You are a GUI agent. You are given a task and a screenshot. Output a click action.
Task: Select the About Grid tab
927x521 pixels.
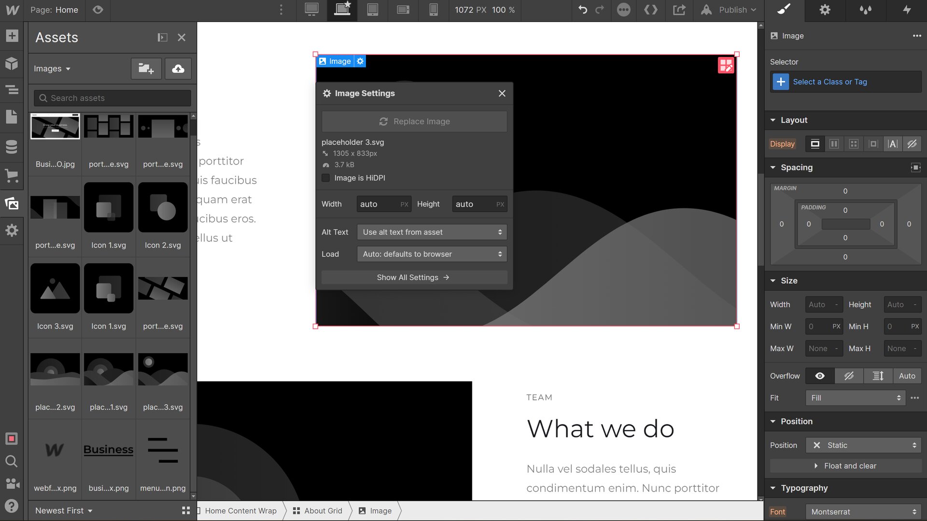click(323, 511)
